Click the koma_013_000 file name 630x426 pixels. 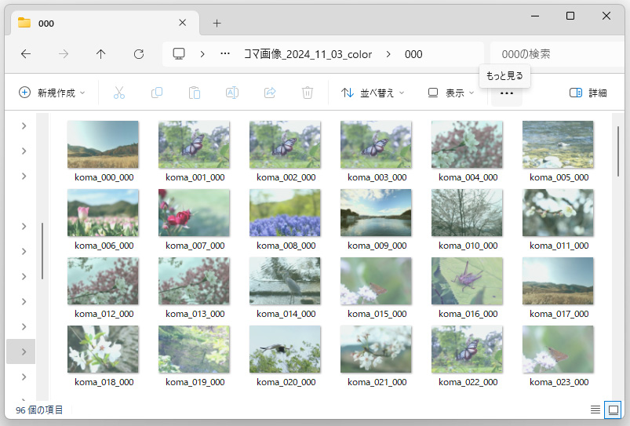[x=195, y=314]
